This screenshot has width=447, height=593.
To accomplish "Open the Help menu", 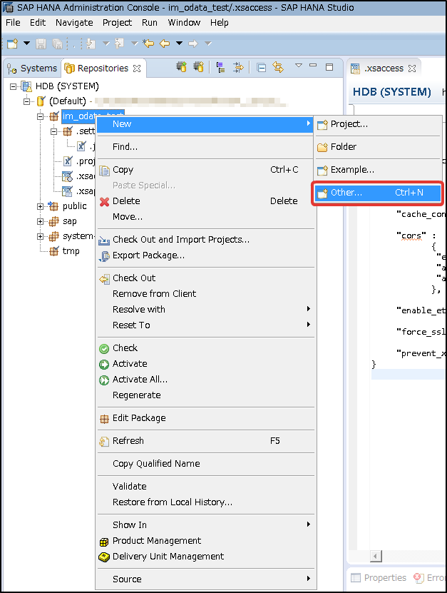I will [x=220, y=23].
